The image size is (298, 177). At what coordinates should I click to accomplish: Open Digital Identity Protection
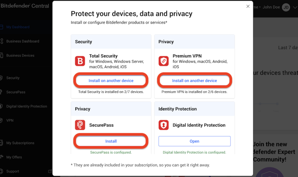pyautogui.click(x=194, y=141)
